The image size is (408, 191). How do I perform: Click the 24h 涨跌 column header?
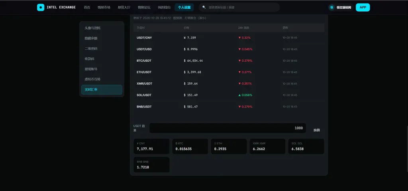click(243, 27)
